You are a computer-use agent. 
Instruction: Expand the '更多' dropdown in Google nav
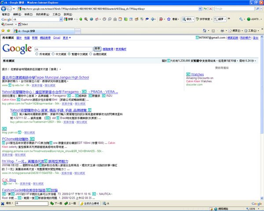point(67,38)
